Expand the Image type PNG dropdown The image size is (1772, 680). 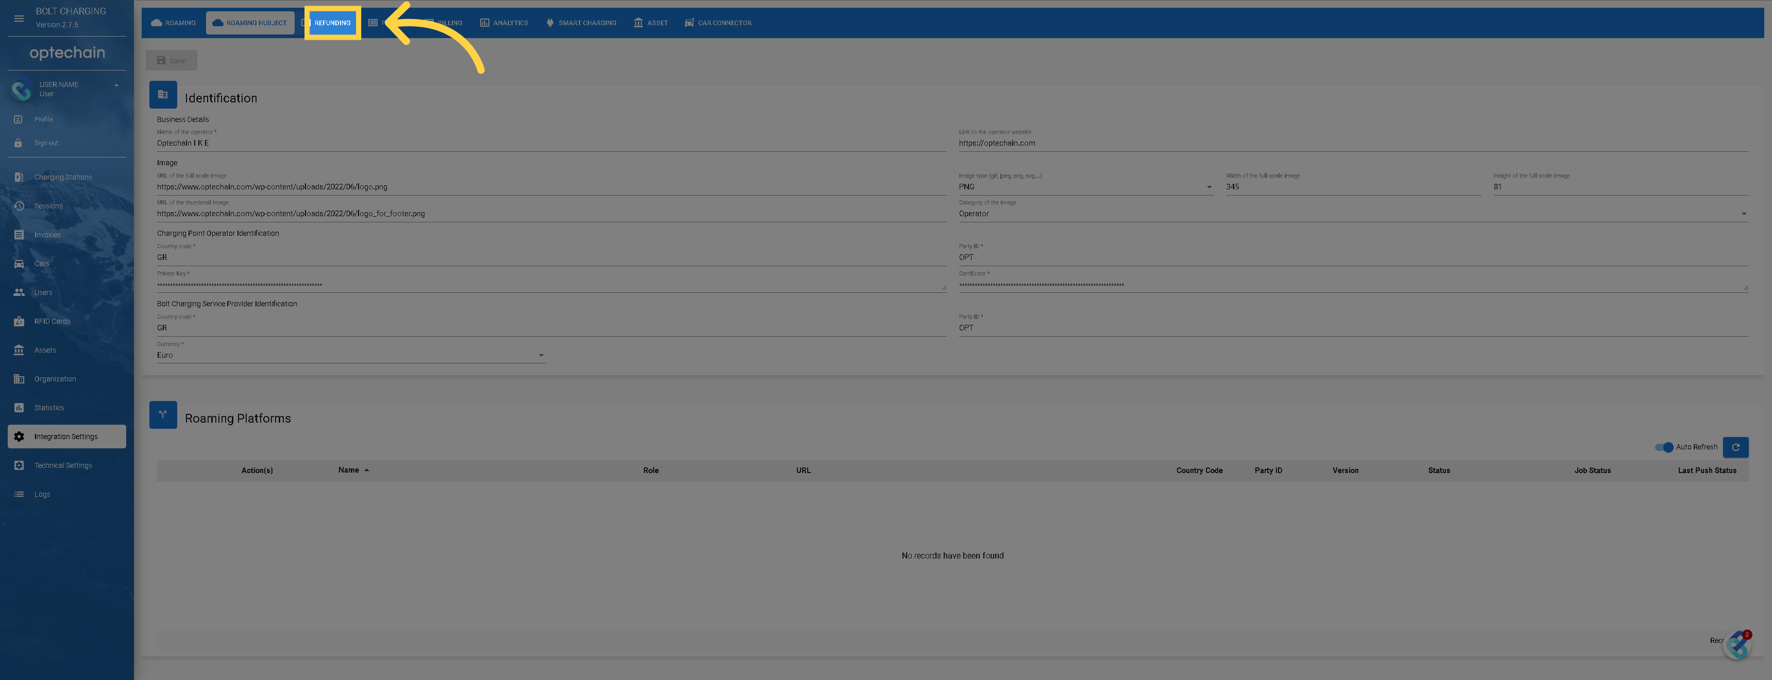pos(1208,187)
